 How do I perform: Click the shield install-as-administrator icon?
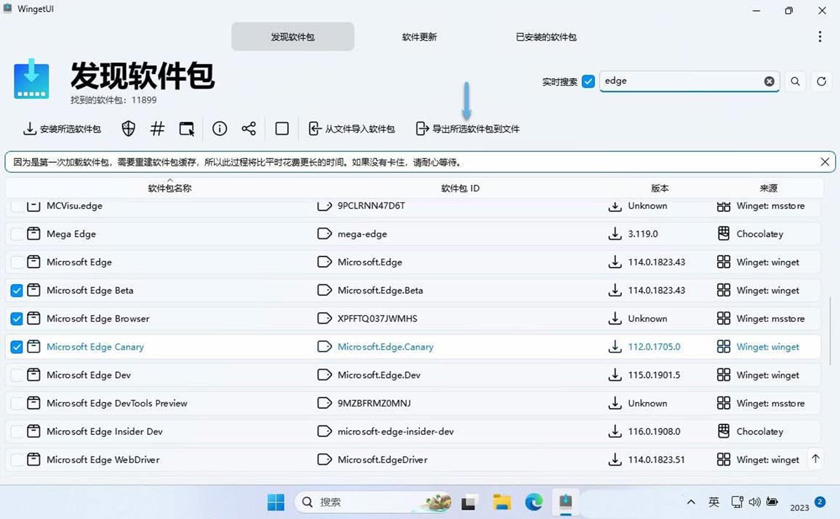click(128, 128)
